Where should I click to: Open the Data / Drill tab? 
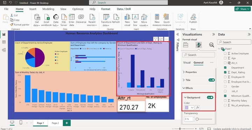click(x=124, y=9)
